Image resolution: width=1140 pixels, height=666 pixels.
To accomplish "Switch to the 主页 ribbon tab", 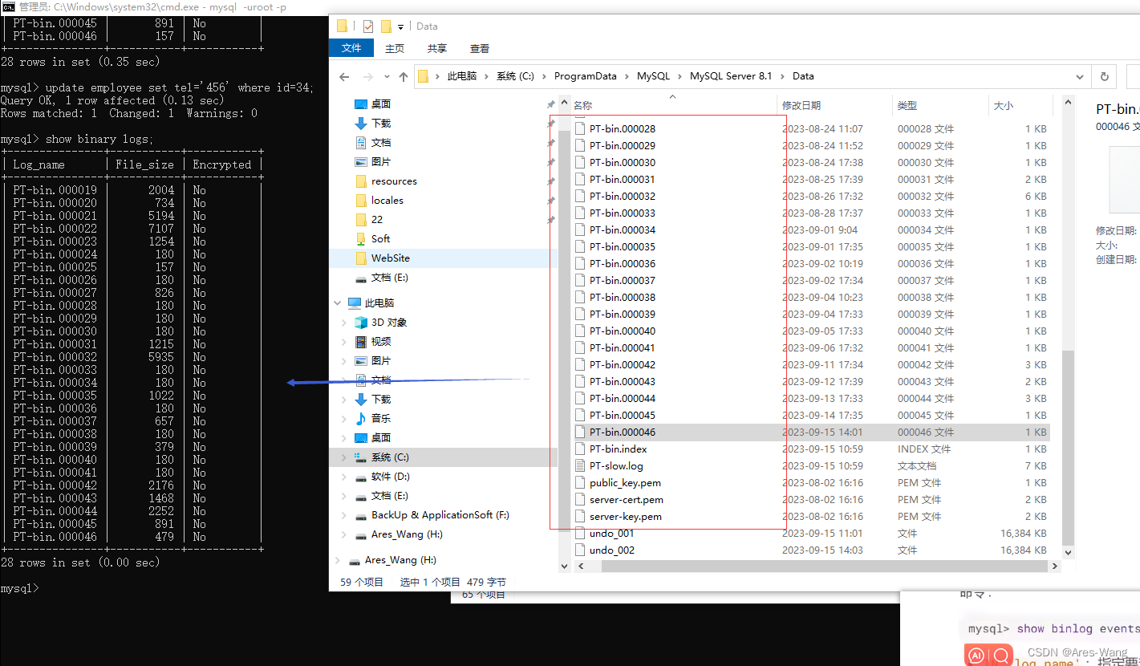I will (x=395, y=48).
